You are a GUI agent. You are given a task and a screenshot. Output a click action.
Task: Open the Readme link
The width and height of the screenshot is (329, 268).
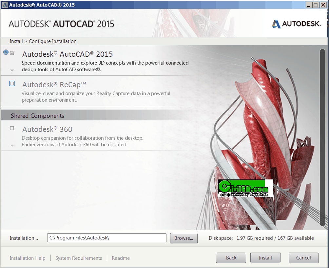coord(121,258)
